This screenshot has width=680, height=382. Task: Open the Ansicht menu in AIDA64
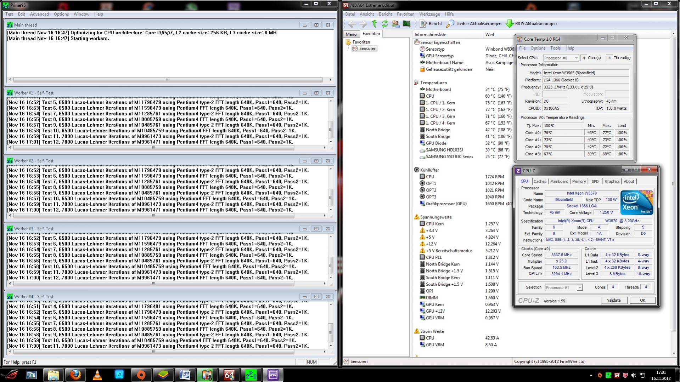coord(367,14)
